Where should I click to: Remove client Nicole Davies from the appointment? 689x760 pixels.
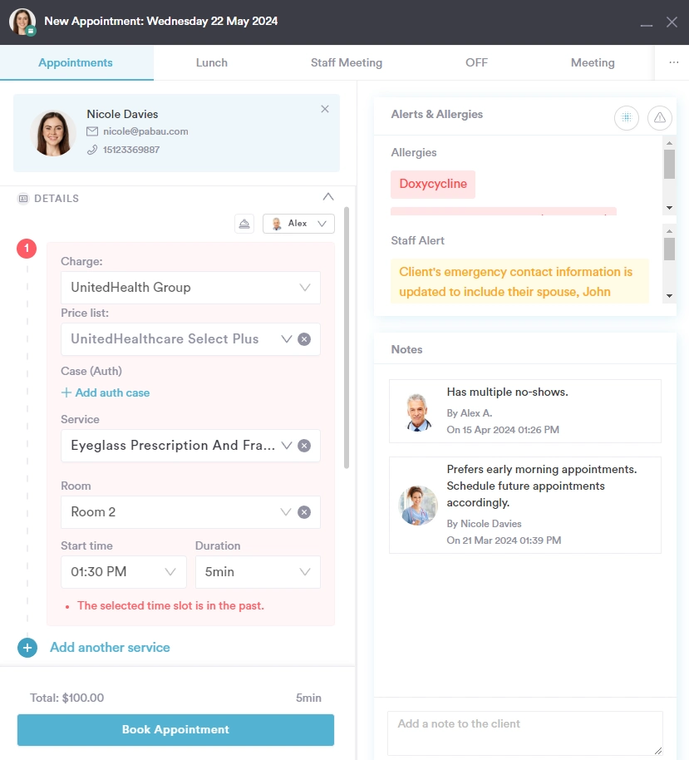point(325,109)
